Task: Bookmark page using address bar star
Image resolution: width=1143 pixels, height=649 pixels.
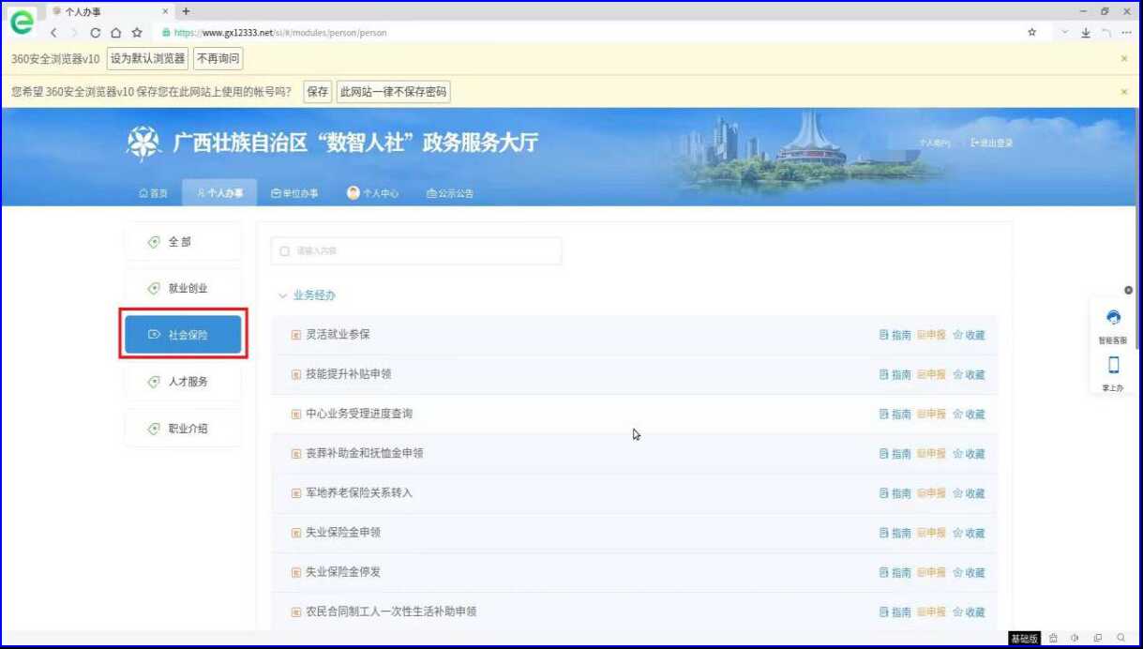Action: click(1032, 32)
